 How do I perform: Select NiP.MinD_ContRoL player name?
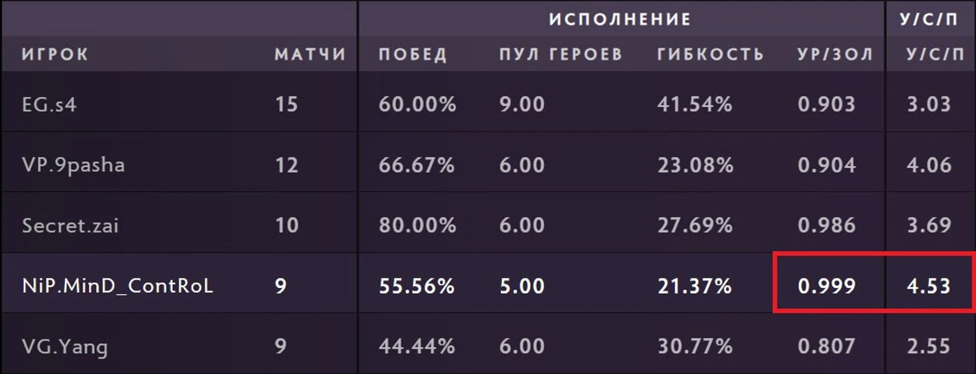pos(118,286)
